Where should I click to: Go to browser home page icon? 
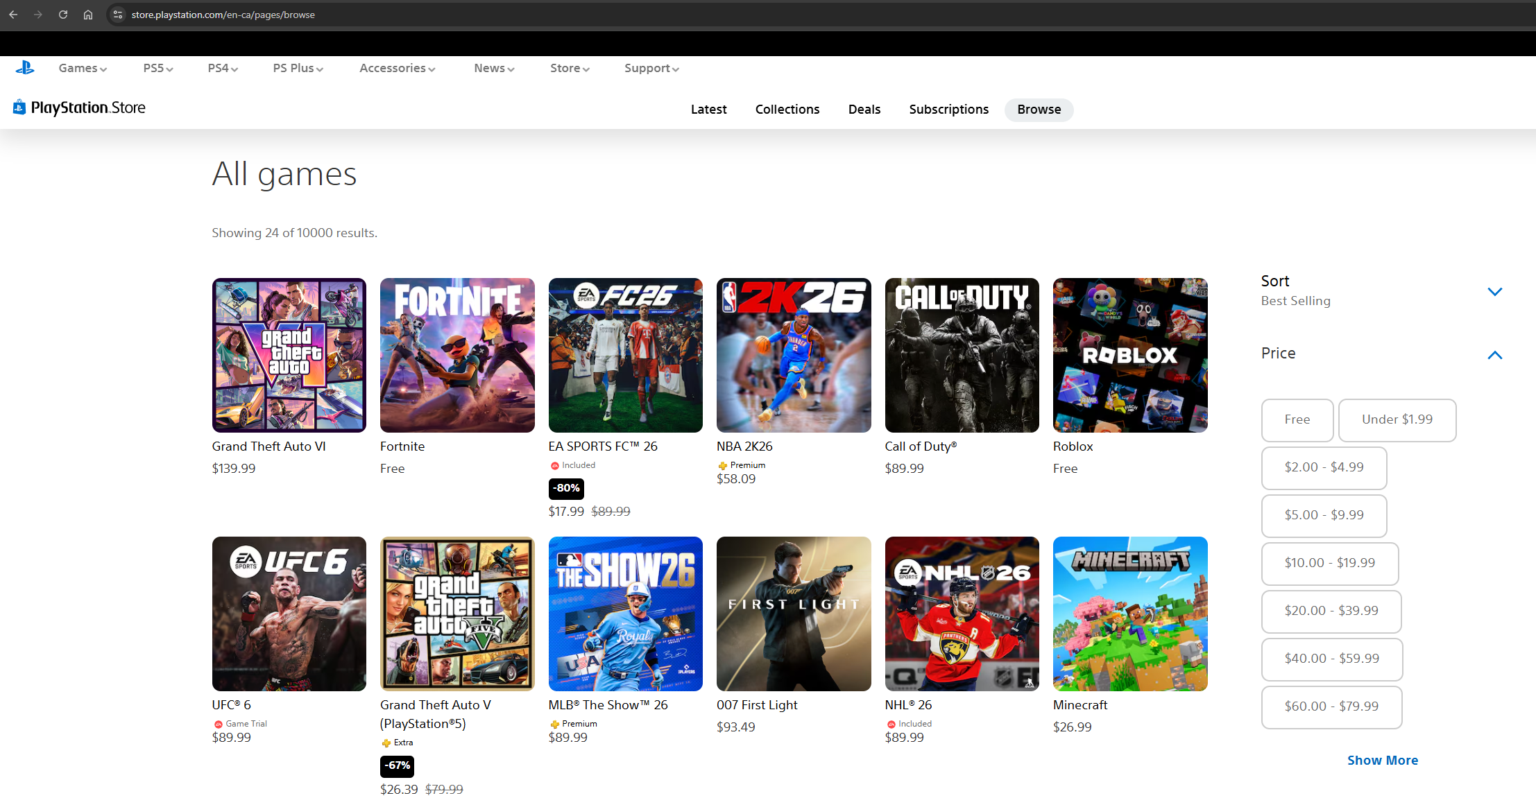[x=88, y=15]
